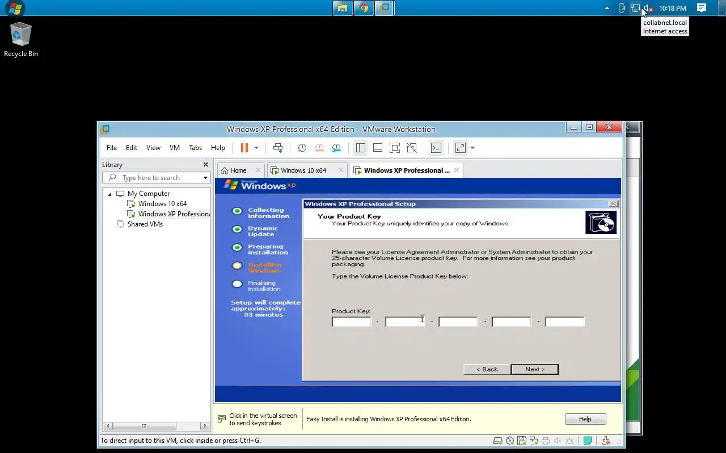Toggle the console view toolbar icon
This screenshot has width=726, height=453.
click(436, 148)
